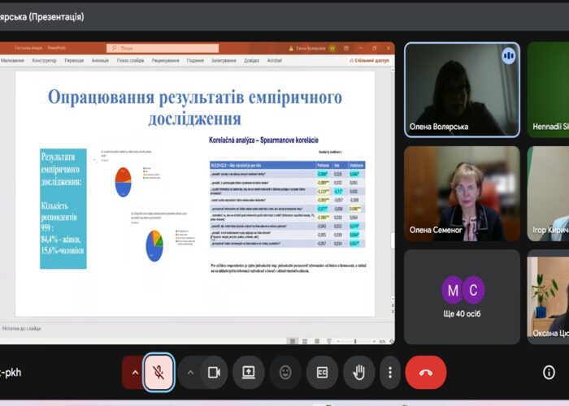Open the emoji reactions icon
The width and height of the screenshot is (569, 406).
(285, 373)
